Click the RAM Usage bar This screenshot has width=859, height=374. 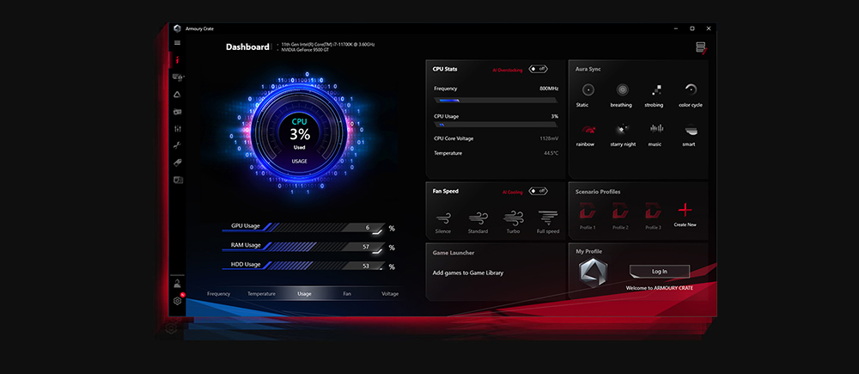pyautogui.click(x=304, y=247)
